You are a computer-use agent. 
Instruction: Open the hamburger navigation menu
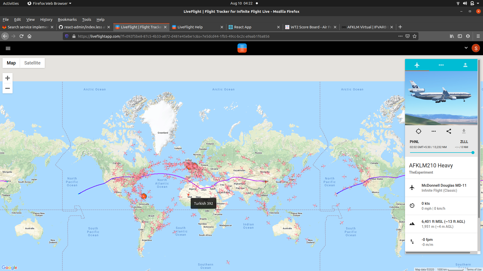click(x=8, y=48)
